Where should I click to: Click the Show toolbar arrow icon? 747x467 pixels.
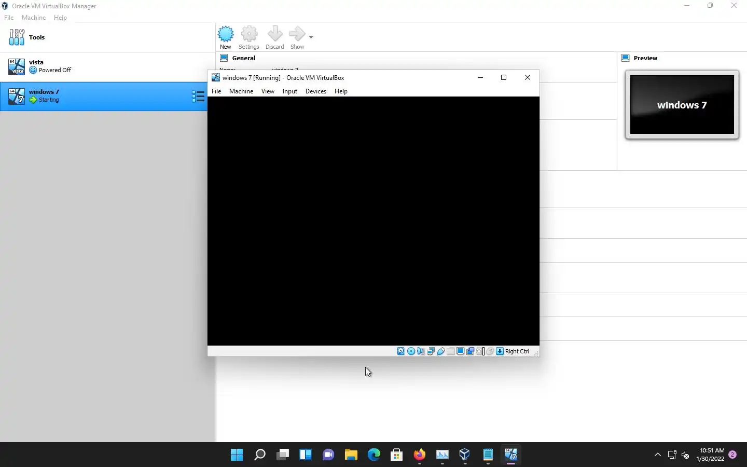pos(297,37)
